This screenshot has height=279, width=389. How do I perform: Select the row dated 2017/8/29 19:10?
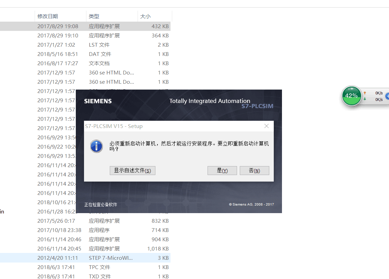coord(85,35)
